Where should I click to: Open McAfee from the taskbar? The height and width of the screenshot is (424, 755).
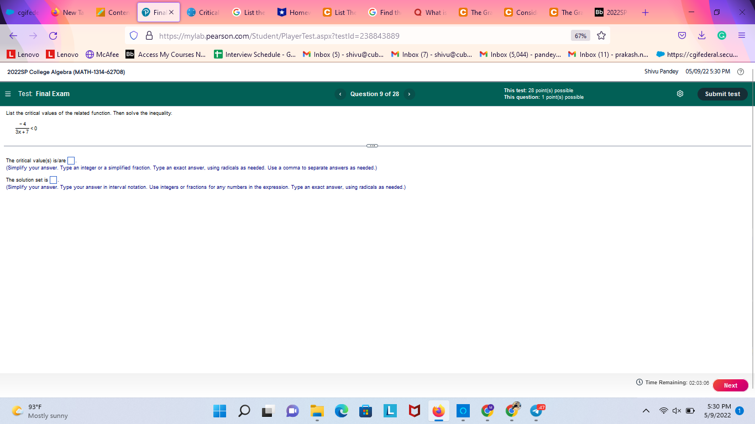414,411
